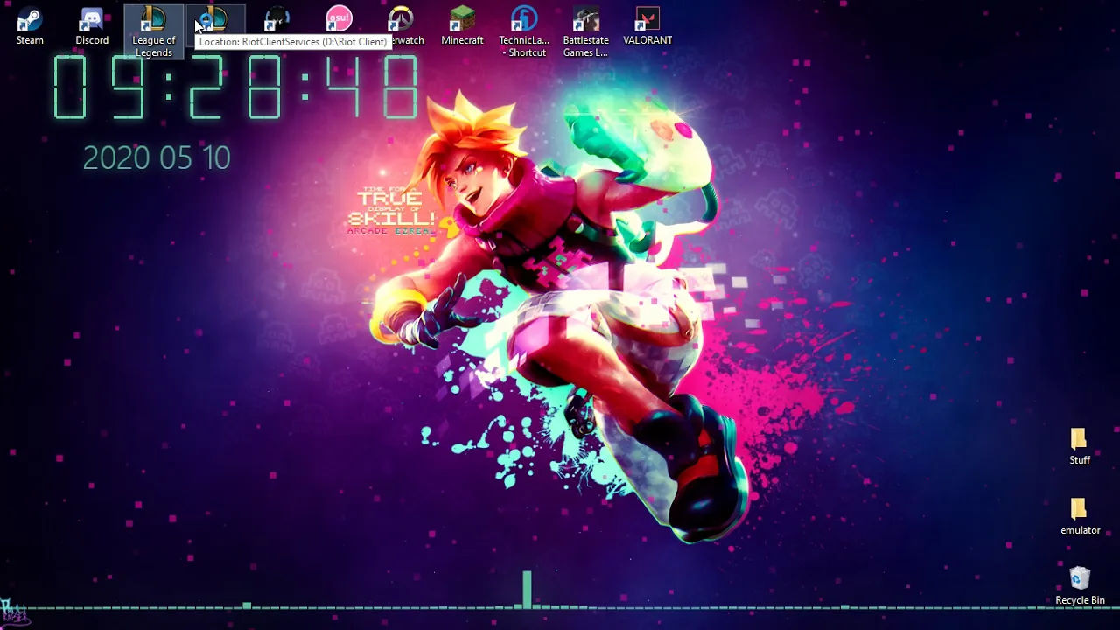This screenshot has height=630, width=1120.
Task: Select the Overwatch desktop shortcut
Action: pyautogui.click(x=401, y=26)
